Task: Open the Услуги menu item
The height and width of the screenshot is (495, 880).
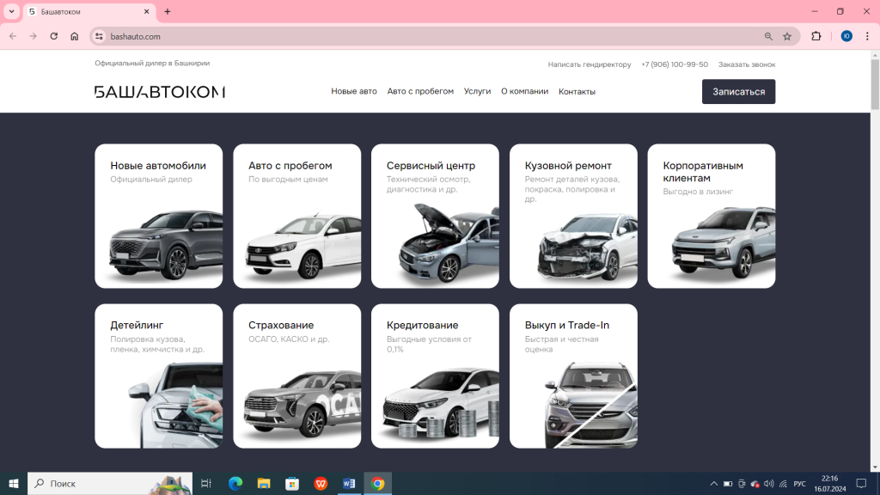Action: 477,91
